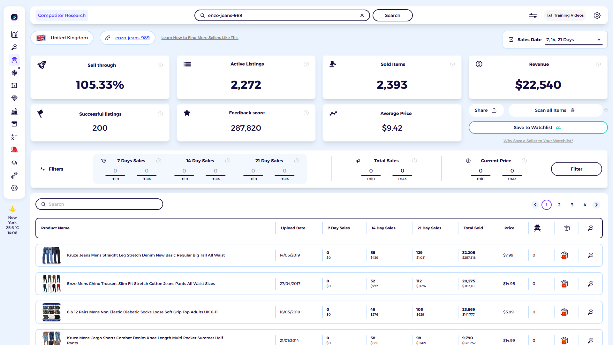
Task: Open Learn How to Find More Sellers link
Action: pos(200,38)
